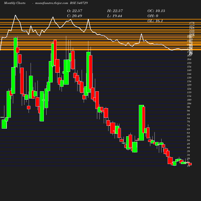
Task: Click the 79 price axis label
Action: tap(189, 122)
